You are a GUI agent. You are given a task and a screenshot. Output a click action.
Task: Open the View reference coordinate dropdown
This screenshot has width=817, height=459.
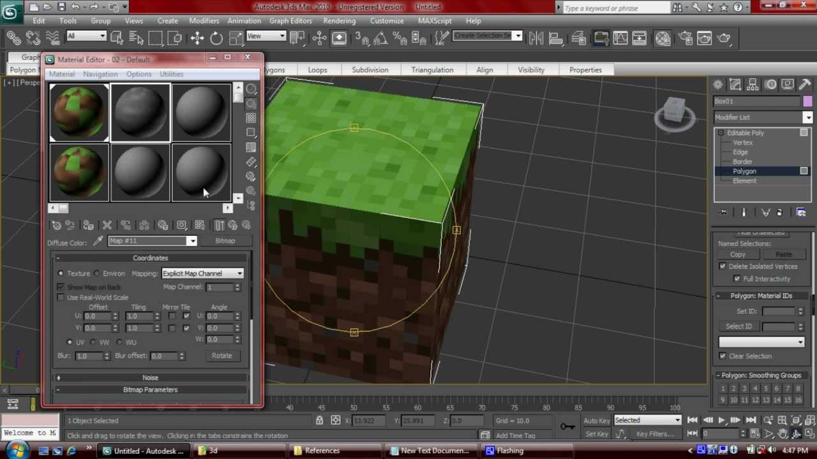[x=266, y=36]
